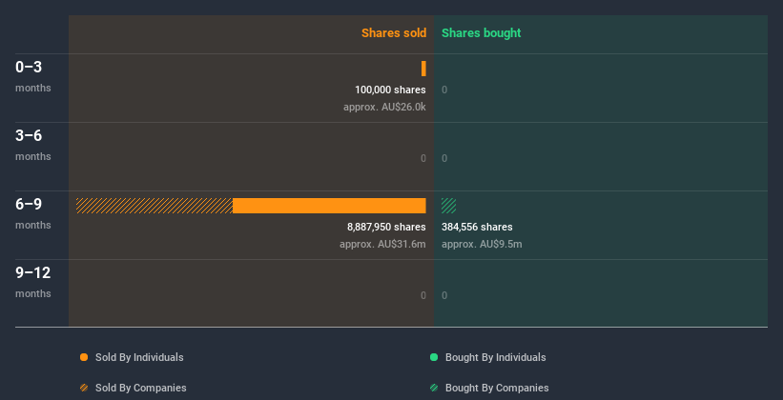Click the orange 'Sold By Individuals' legend dot

pyautogui.click(x=84, y=357)
